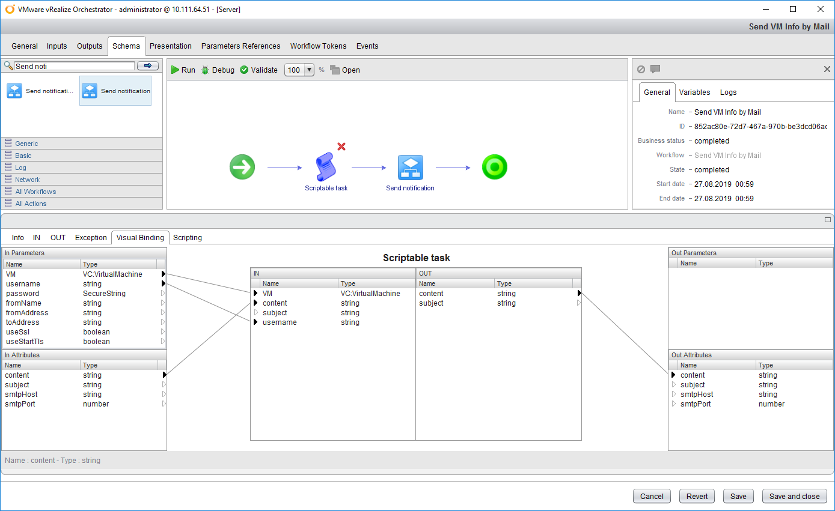Click the Debug bug icon
Image resolution: width=835 pixels, height=511 pixels.
pyautogui.click(x=206, y=70)
